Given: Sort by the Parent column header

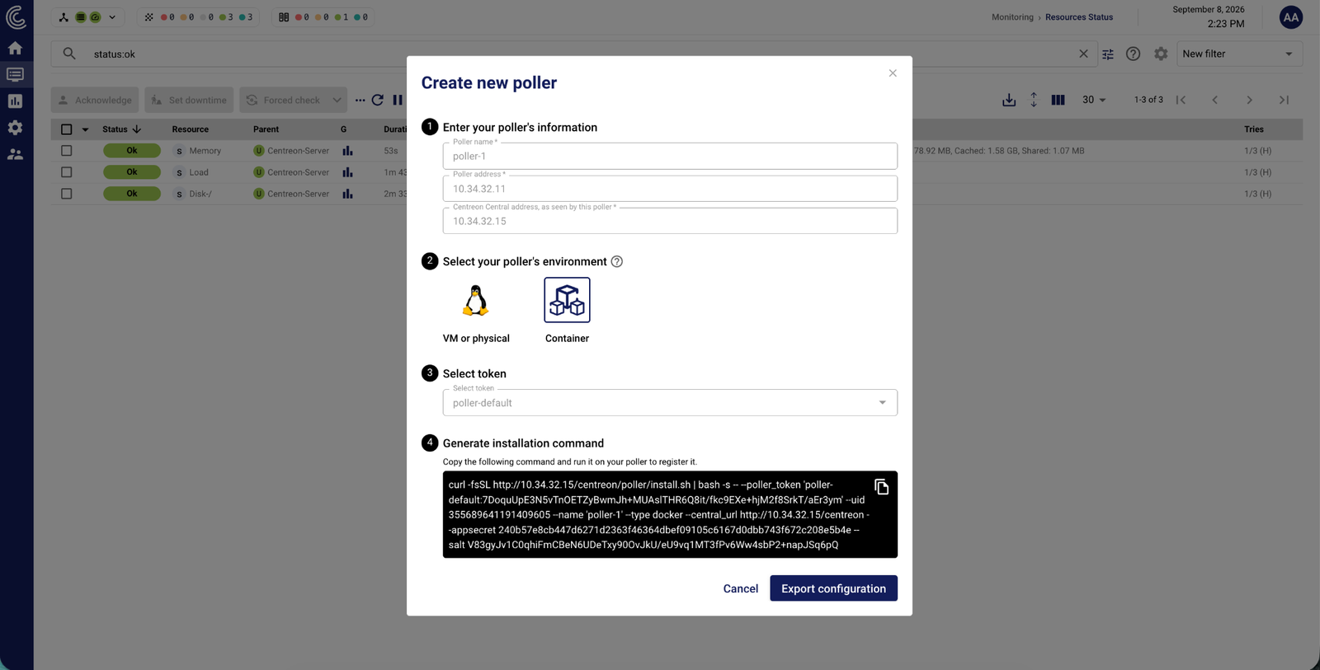Looking at the screenshot, I should (266, 129).
